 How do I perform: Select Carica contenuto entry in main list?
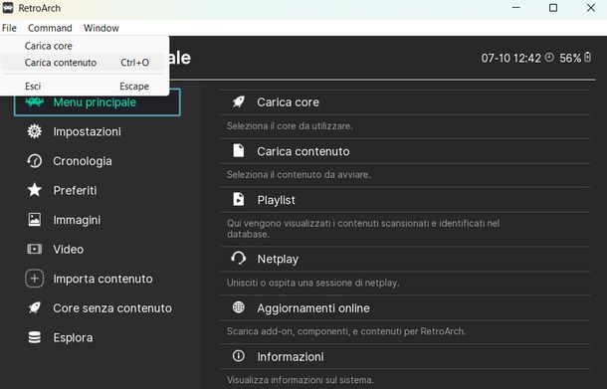405,151
